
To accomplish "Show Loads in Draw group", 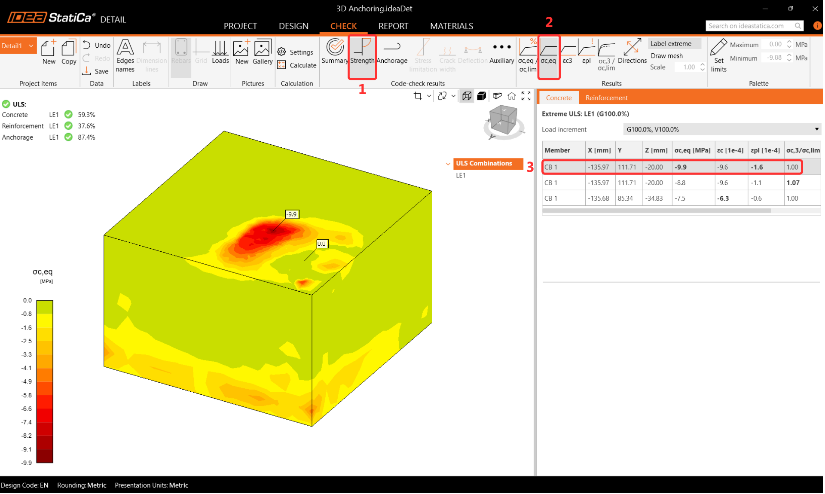I will tap(220, 52).
